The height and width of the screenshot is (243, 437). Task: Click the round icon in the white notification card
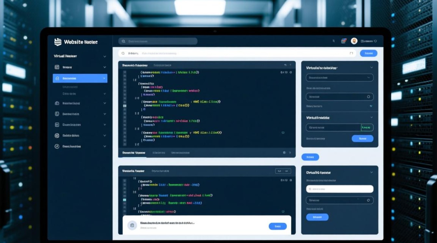132,226
